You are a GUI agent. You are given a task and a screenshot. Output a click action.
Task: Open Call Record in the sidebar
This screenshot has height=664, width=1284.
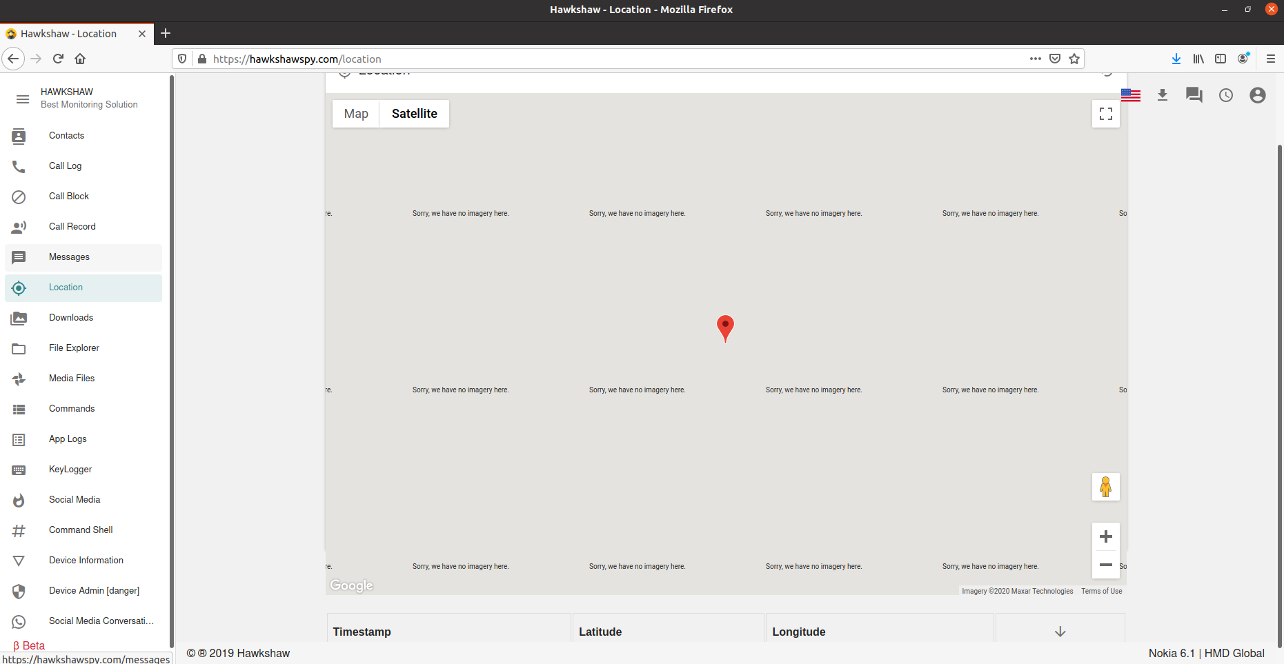[x=83, y=227]
